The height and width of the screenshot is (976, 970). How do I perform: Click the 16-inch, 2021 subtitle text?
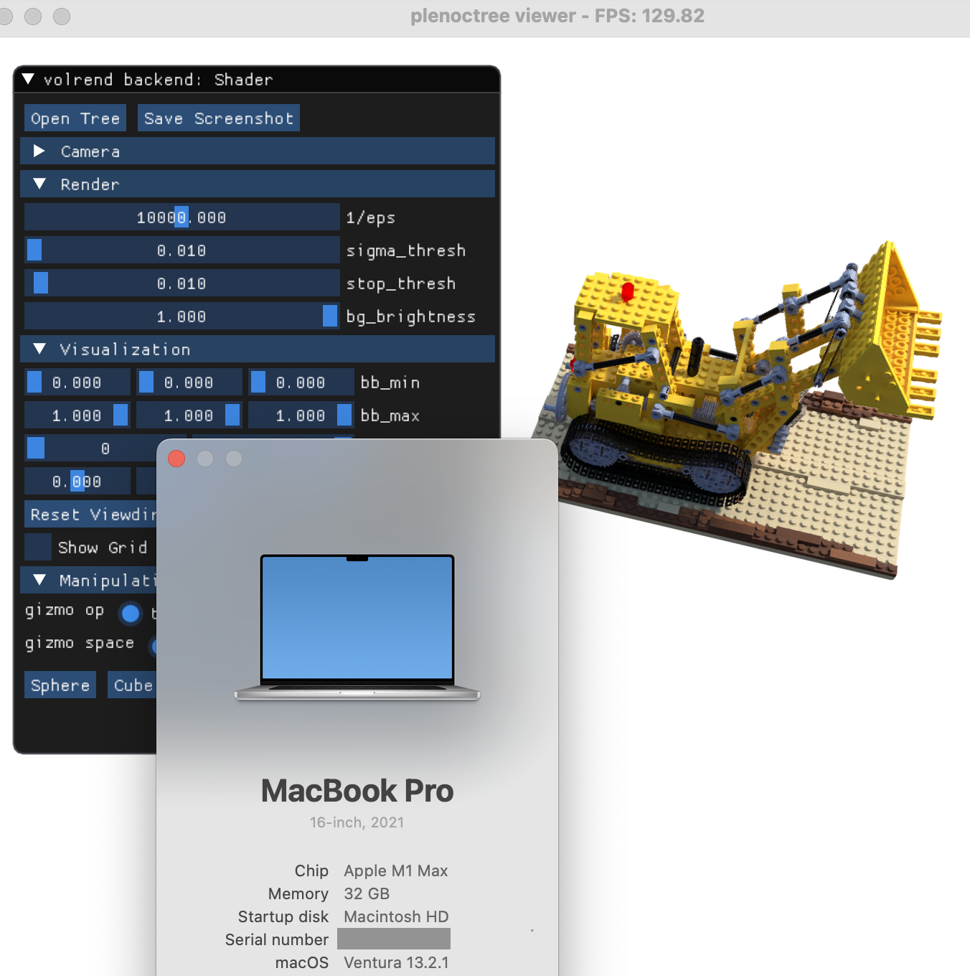coord(357,822)
